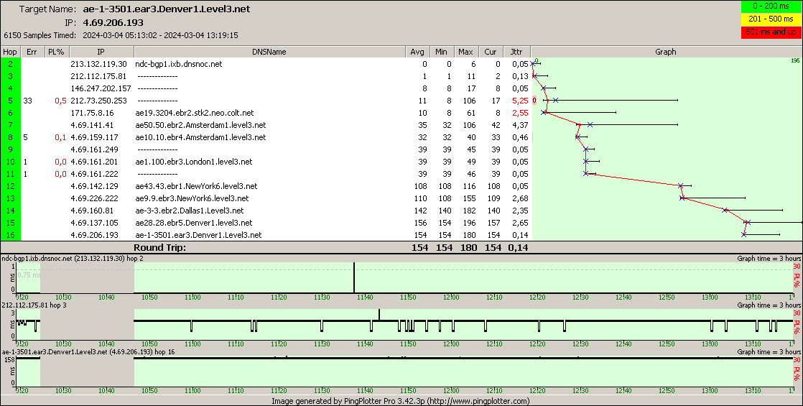Select the green hop 16 number cell
This screenshot has height=406, width=803.
point(10,235)
